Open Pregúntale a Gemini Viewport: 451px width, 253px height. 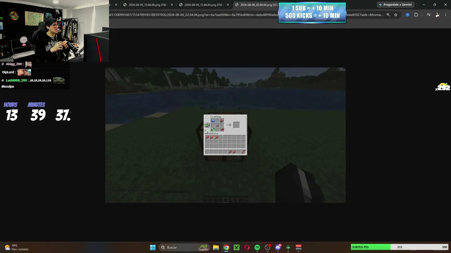tap(395, 5)
